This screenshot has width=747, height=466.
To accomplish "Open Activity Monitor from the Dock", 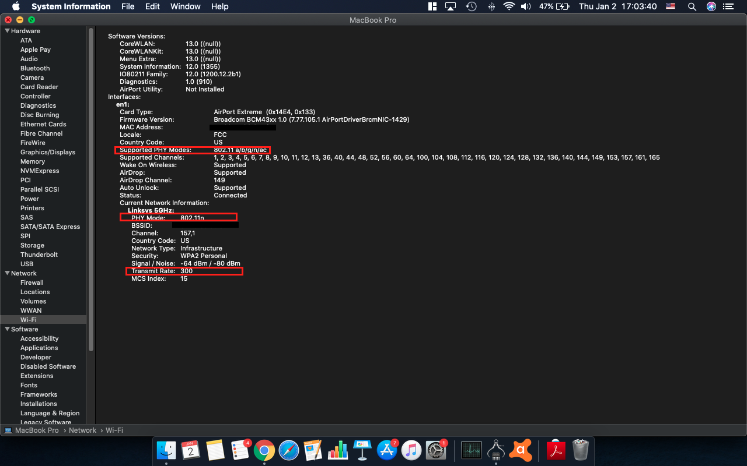I will 471,450.
